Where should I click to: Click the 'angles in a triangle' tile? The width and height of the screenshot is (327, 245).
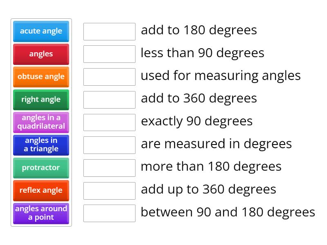click(x=41, y=145)
